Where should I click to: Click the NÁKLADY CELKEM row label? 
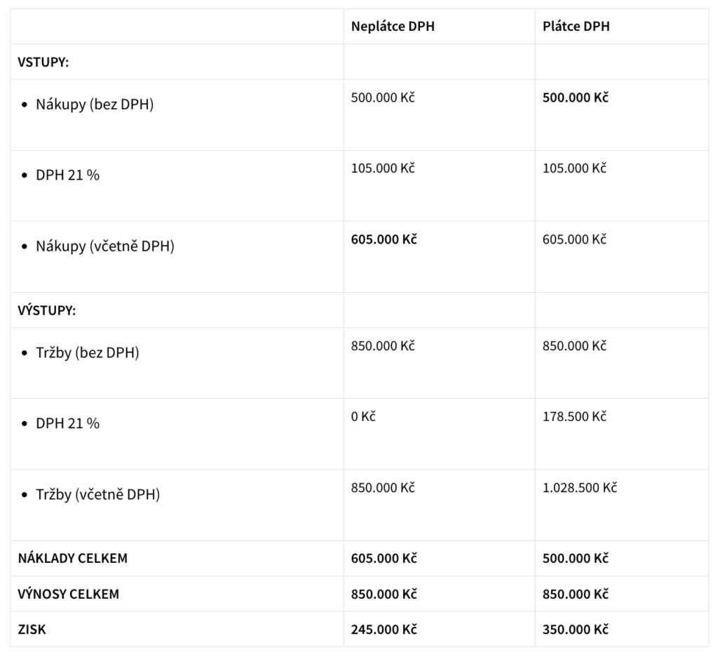point(72,559)
